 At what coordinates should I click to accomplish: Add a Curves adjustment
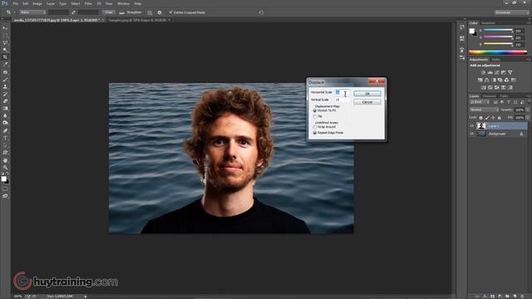(497, 72)
